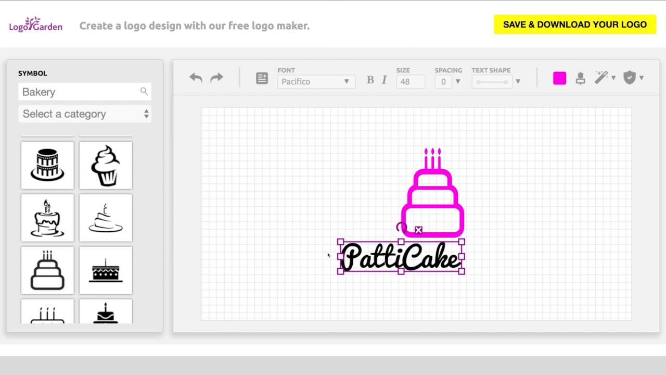Click the magenta color swatch
The width and height of the screenshot is (666, 375).
pyautogui.click(x=559, y=78)
